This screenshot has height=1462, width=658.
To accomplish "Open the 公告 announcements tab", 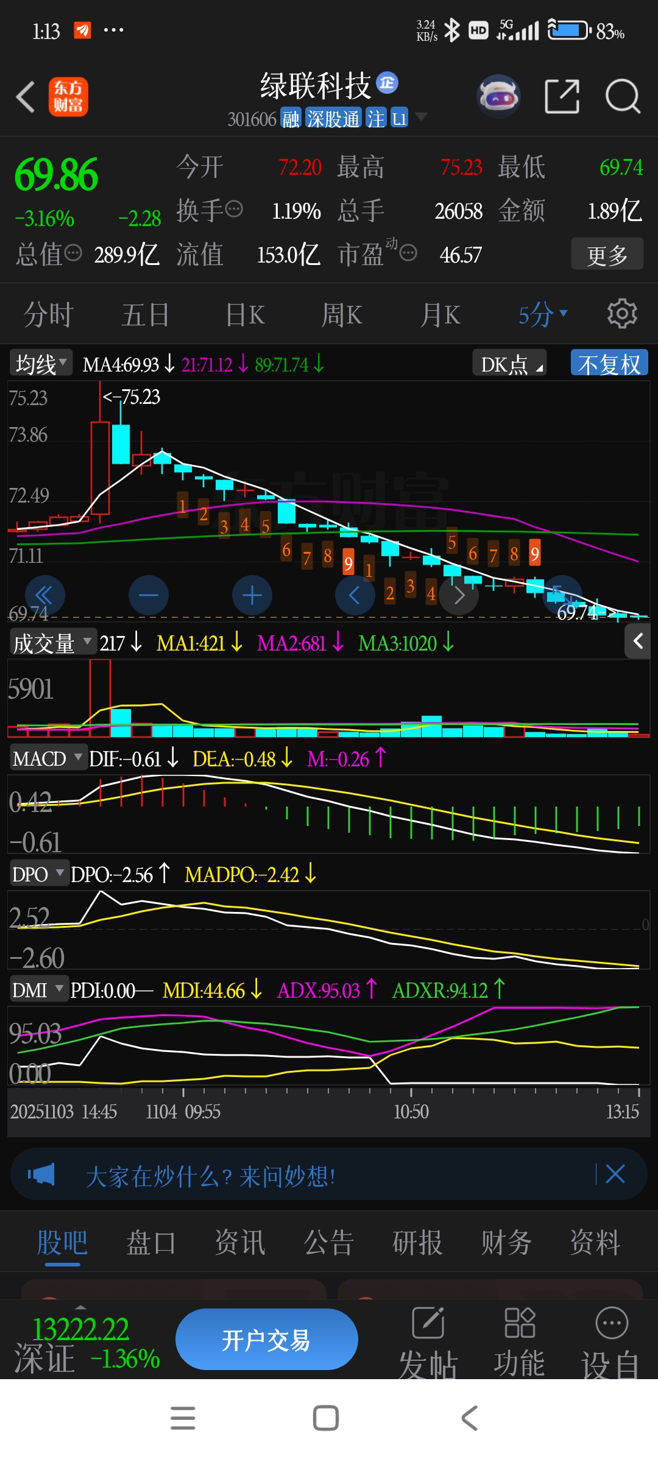I will coord(329,1241).
